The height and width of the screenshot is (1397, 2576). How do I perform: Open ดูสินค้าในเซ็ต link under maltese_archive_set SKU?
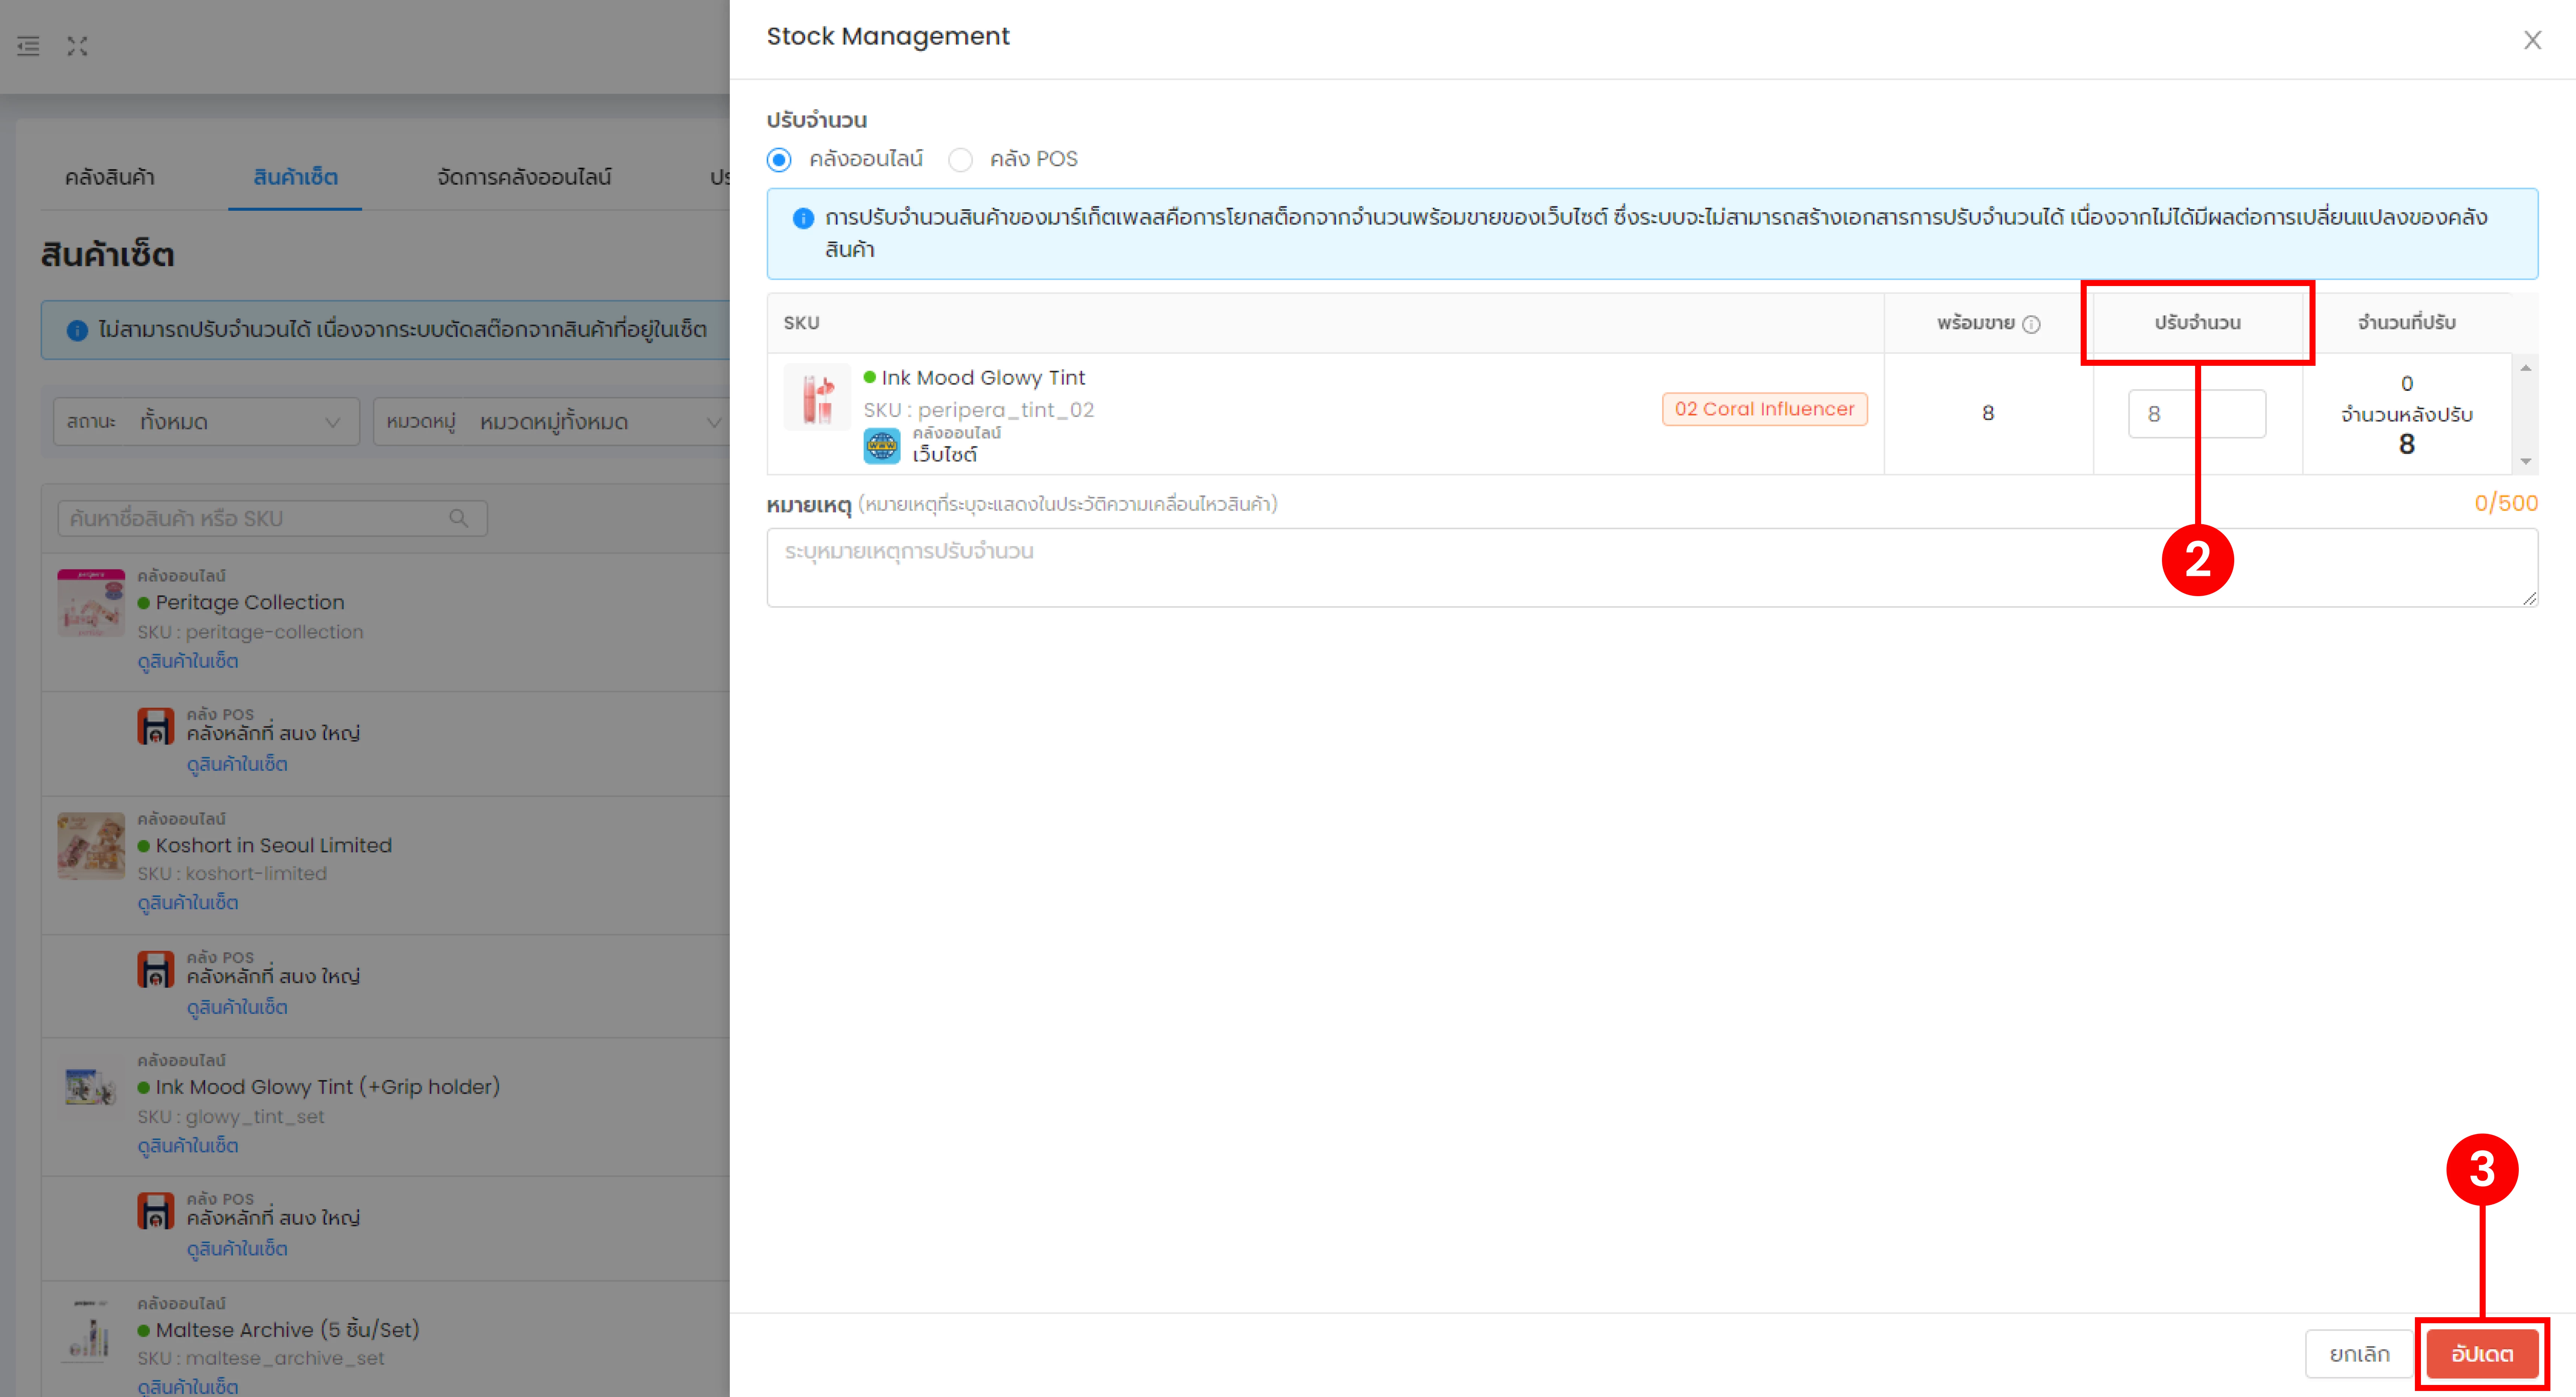(188, 1386)
